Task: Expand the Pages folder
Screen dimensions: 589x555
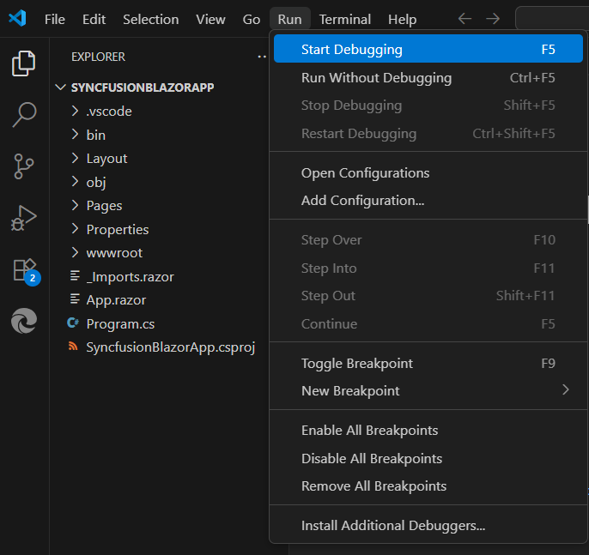Action: pyautogui.click(x=104, y=206)
